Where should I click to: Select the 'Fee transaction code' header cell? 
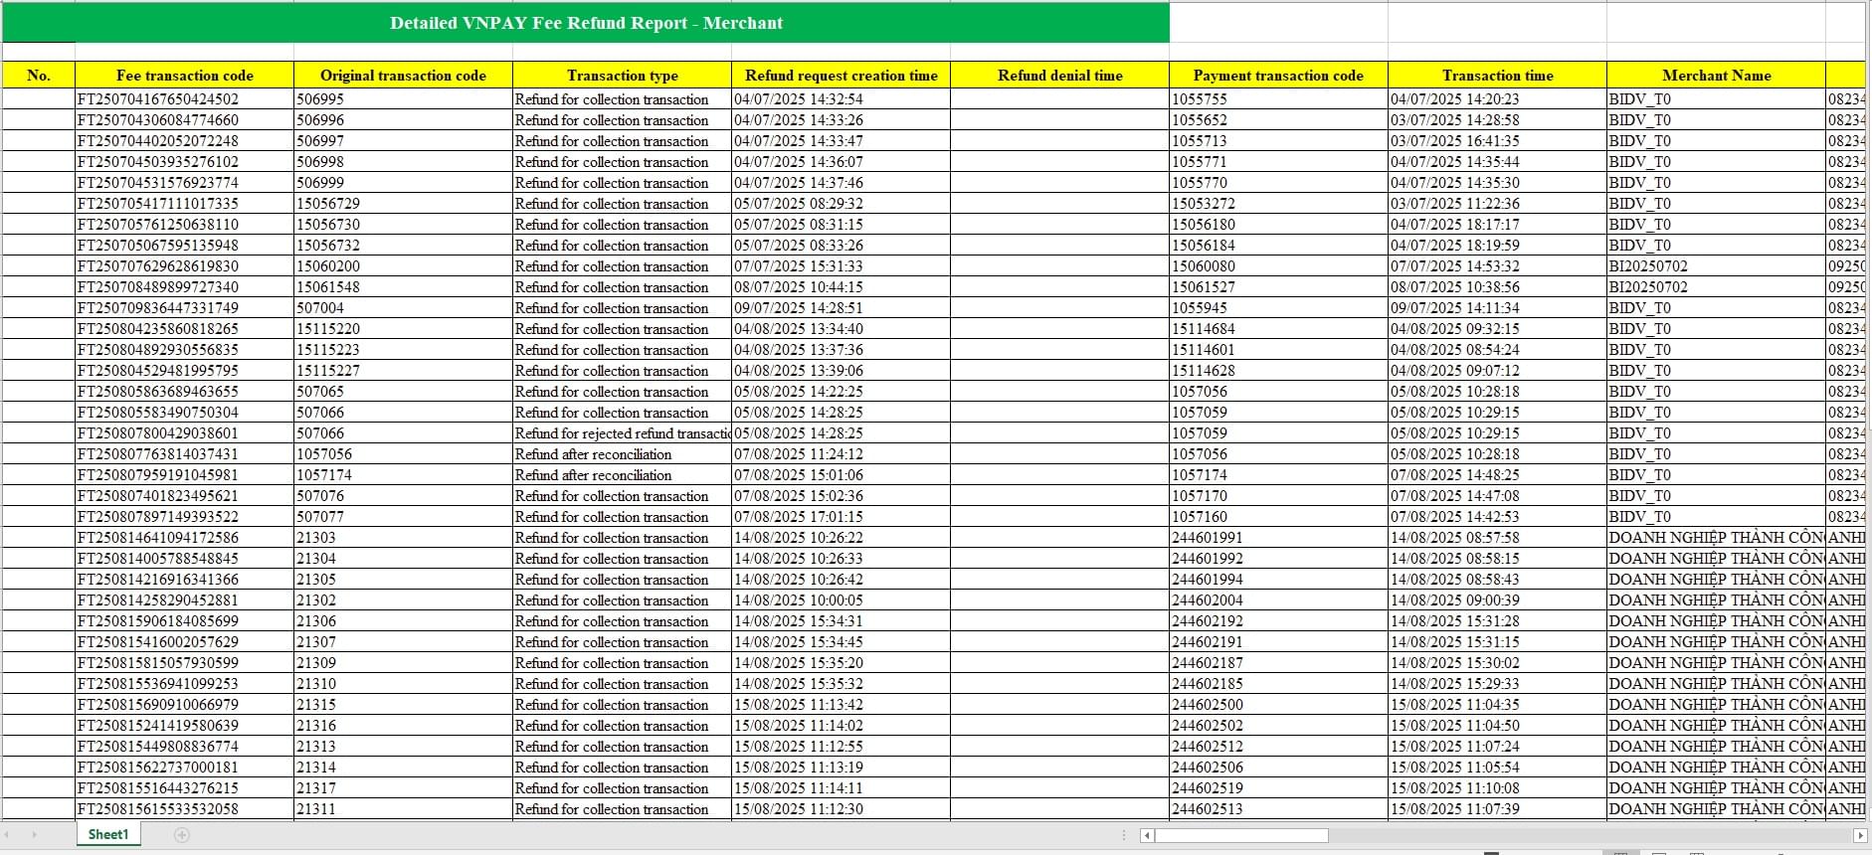(184, 76)
